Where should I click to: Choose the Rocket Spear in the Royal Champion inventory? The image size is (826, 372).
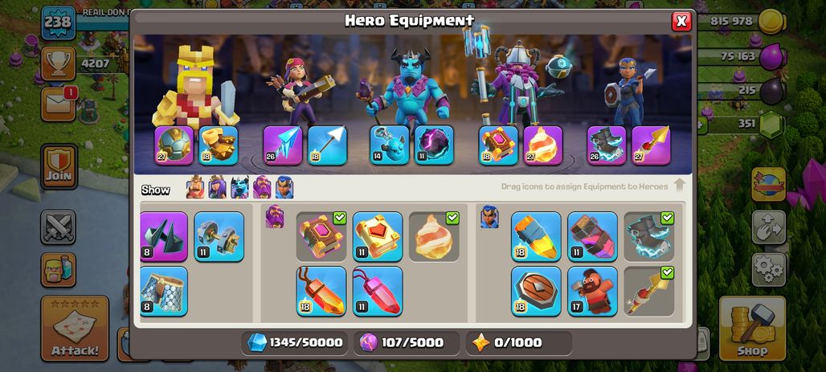click(649, 292)
